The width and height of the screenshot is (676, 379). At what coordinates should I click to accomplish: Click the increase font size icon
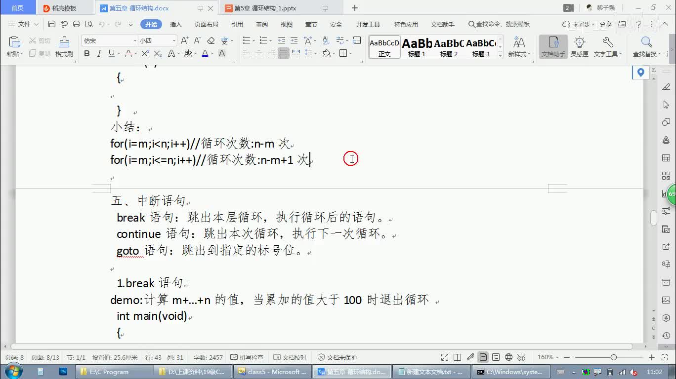point(184,40)
